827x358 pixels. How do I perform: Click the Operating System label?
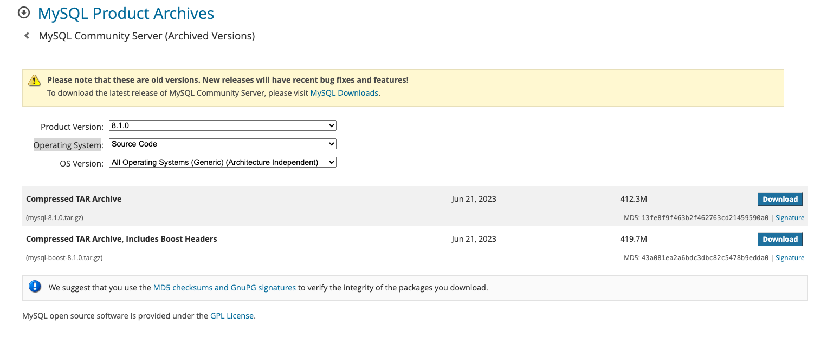pos(68,145)
